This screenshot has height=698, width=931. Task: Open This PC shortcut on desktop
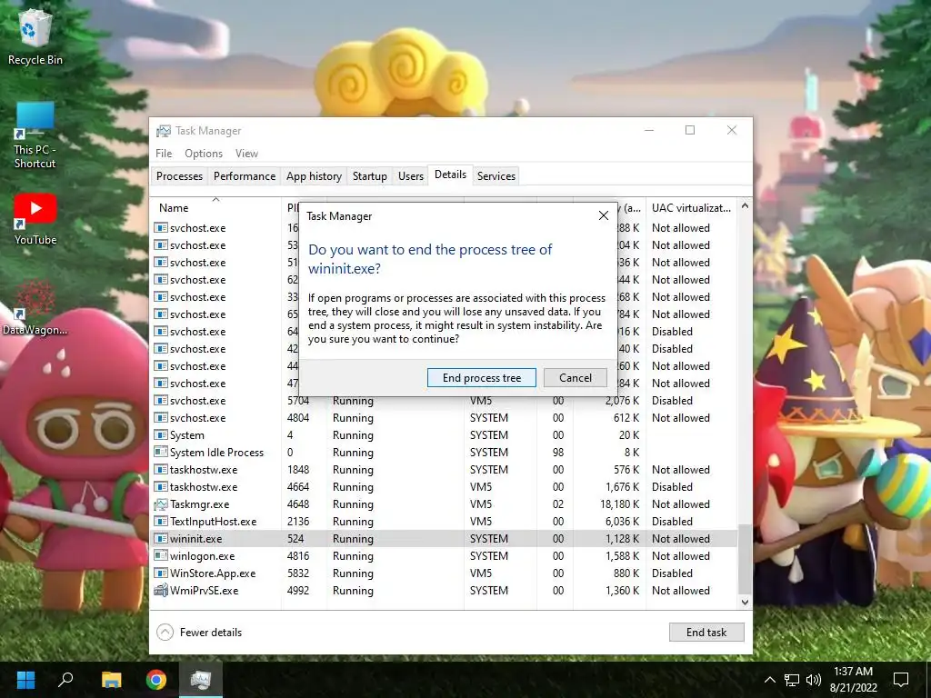35,135
